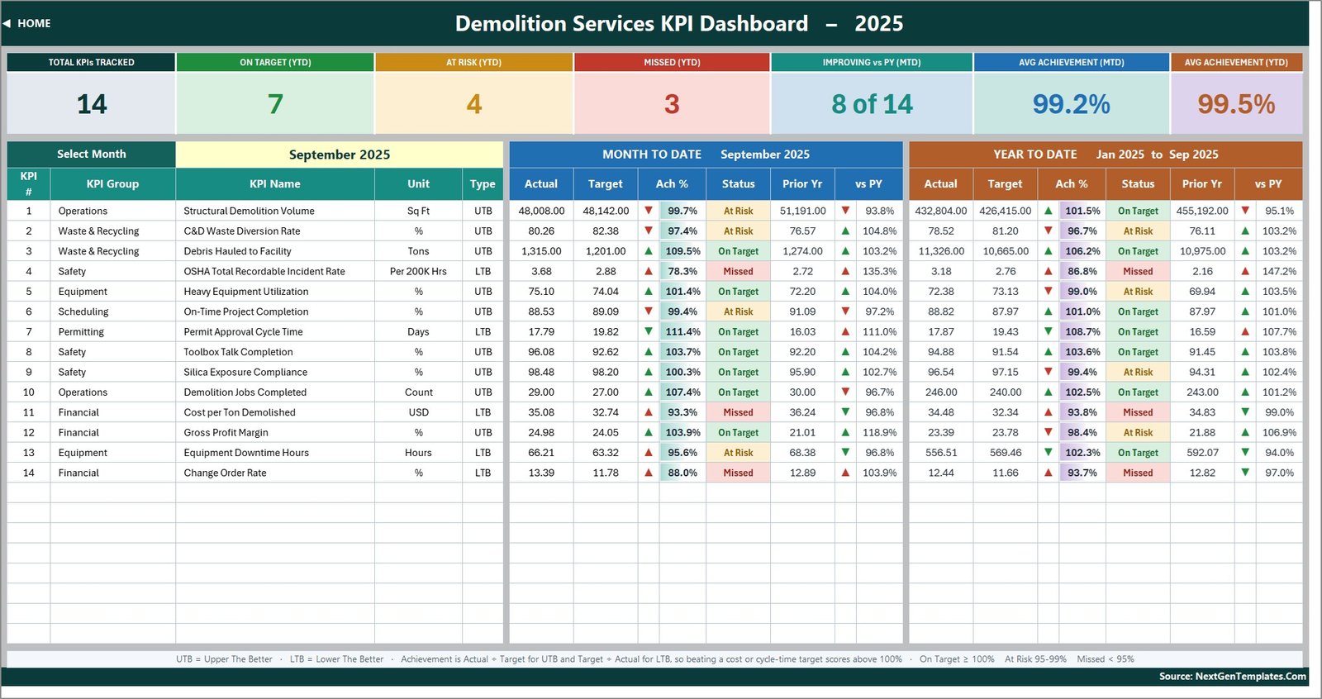Click MTD up arrow for Debris Hauled to Facility
Screen dimensions: 1322x699
point(649,251)
